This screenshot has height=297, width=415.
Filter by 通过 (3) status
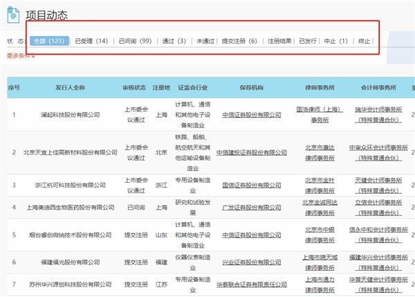click(174, 41)
